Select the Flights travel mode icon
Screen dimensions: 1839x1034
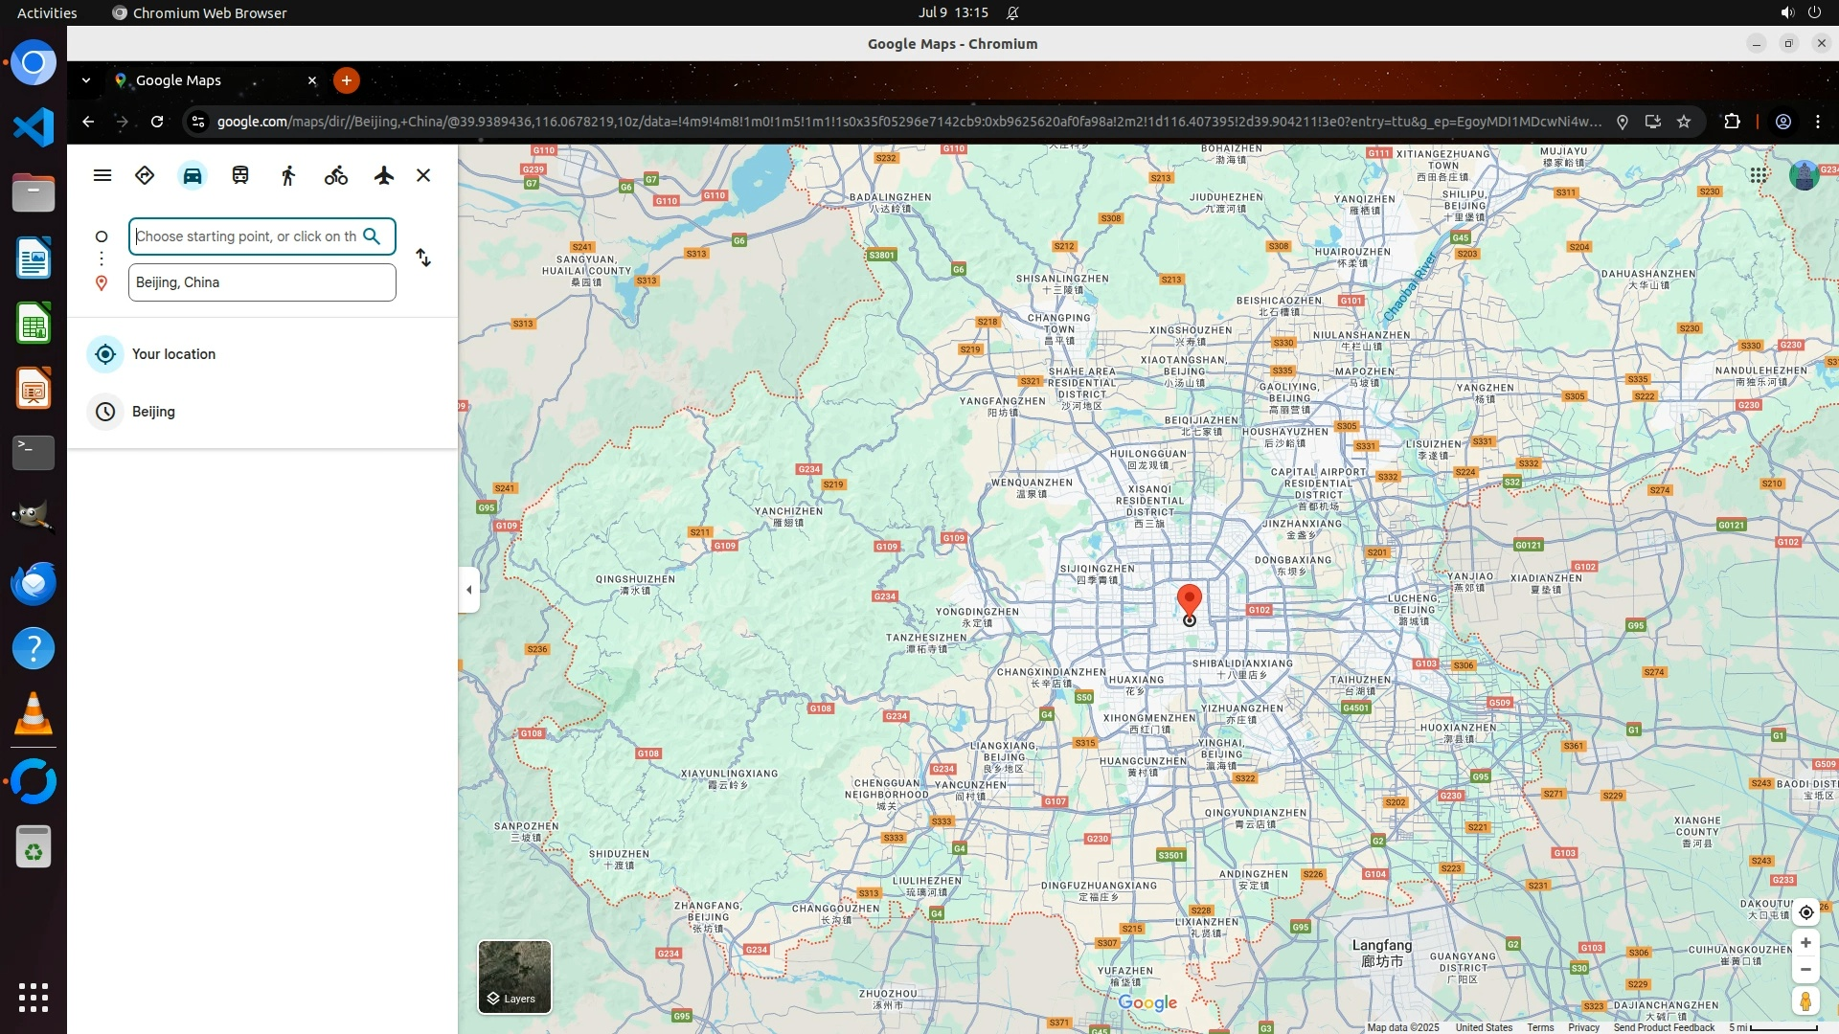coord(384,176)
